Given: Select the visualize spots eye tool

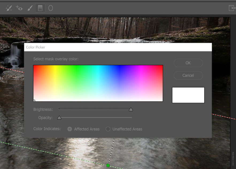Looking at the screenshot, I should [19, 8].
